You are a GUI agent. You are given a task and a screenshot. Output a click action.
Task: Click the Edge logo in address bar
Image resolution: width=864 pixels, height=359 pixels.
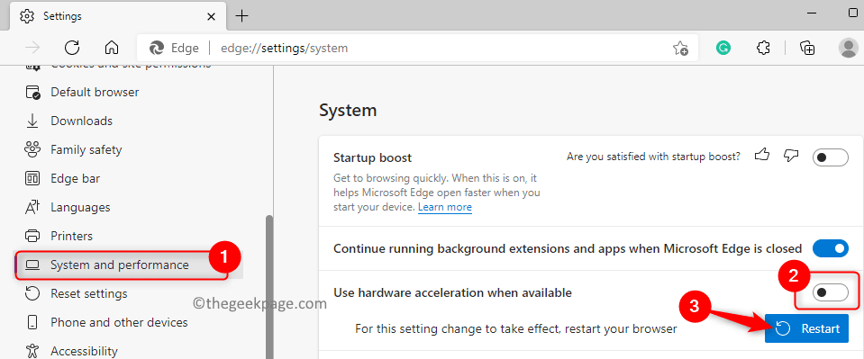(157, 48)
